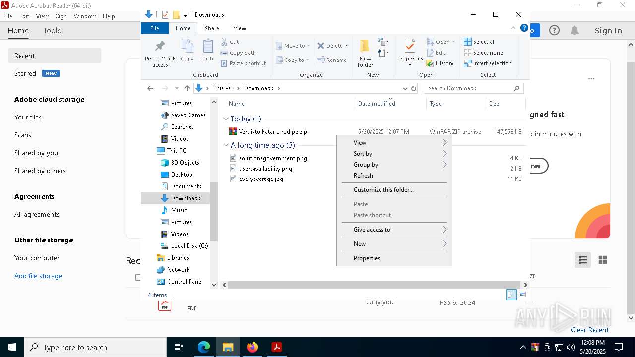Choose Customize this folder option

point(394,190)
